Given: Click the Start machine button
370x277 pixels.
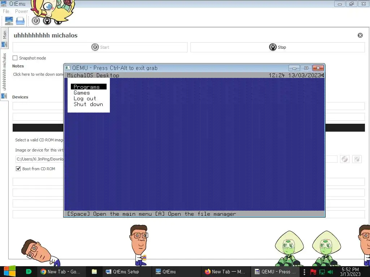Looking at the screenshot, I should click(x=100, y=47).
